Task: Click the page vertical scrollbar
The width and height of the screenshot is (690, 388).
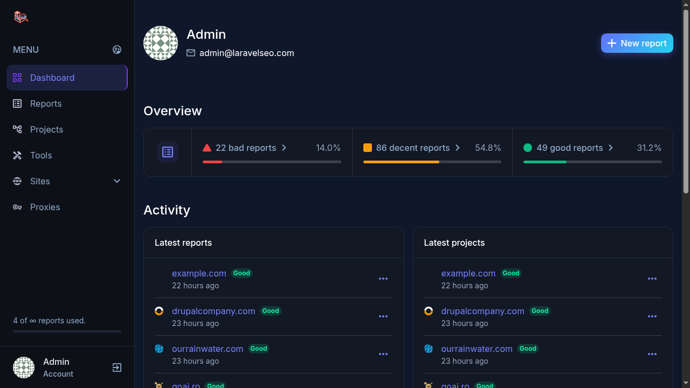Action: tap(686, 101)
